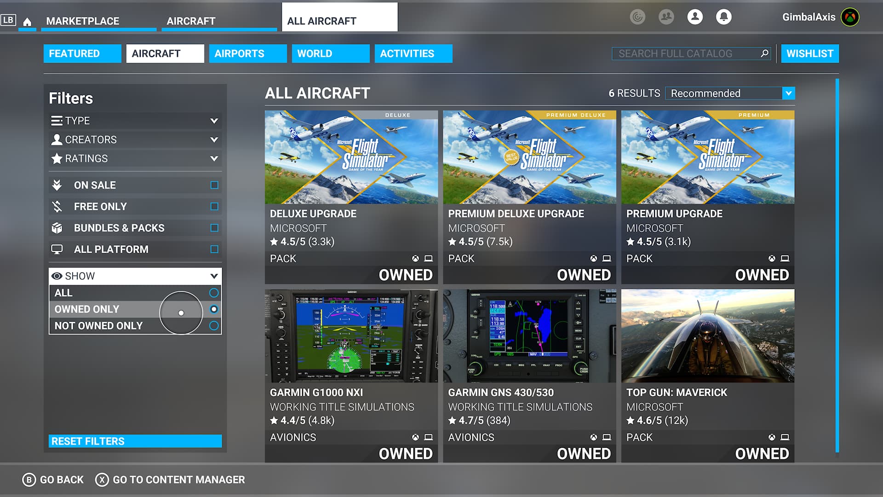Click the achievements swirl icon

coord(637,17)
